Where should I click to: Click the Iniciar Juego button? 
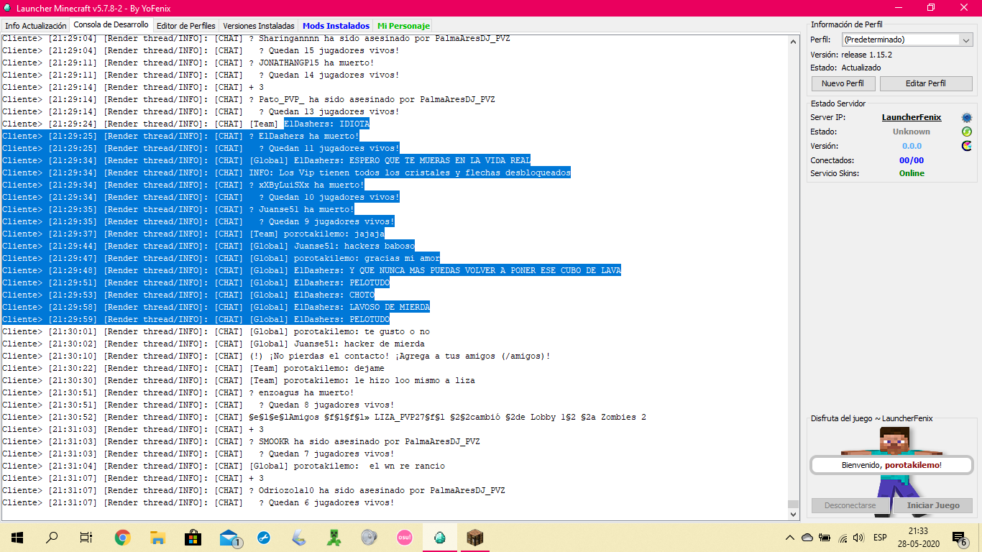933,505
